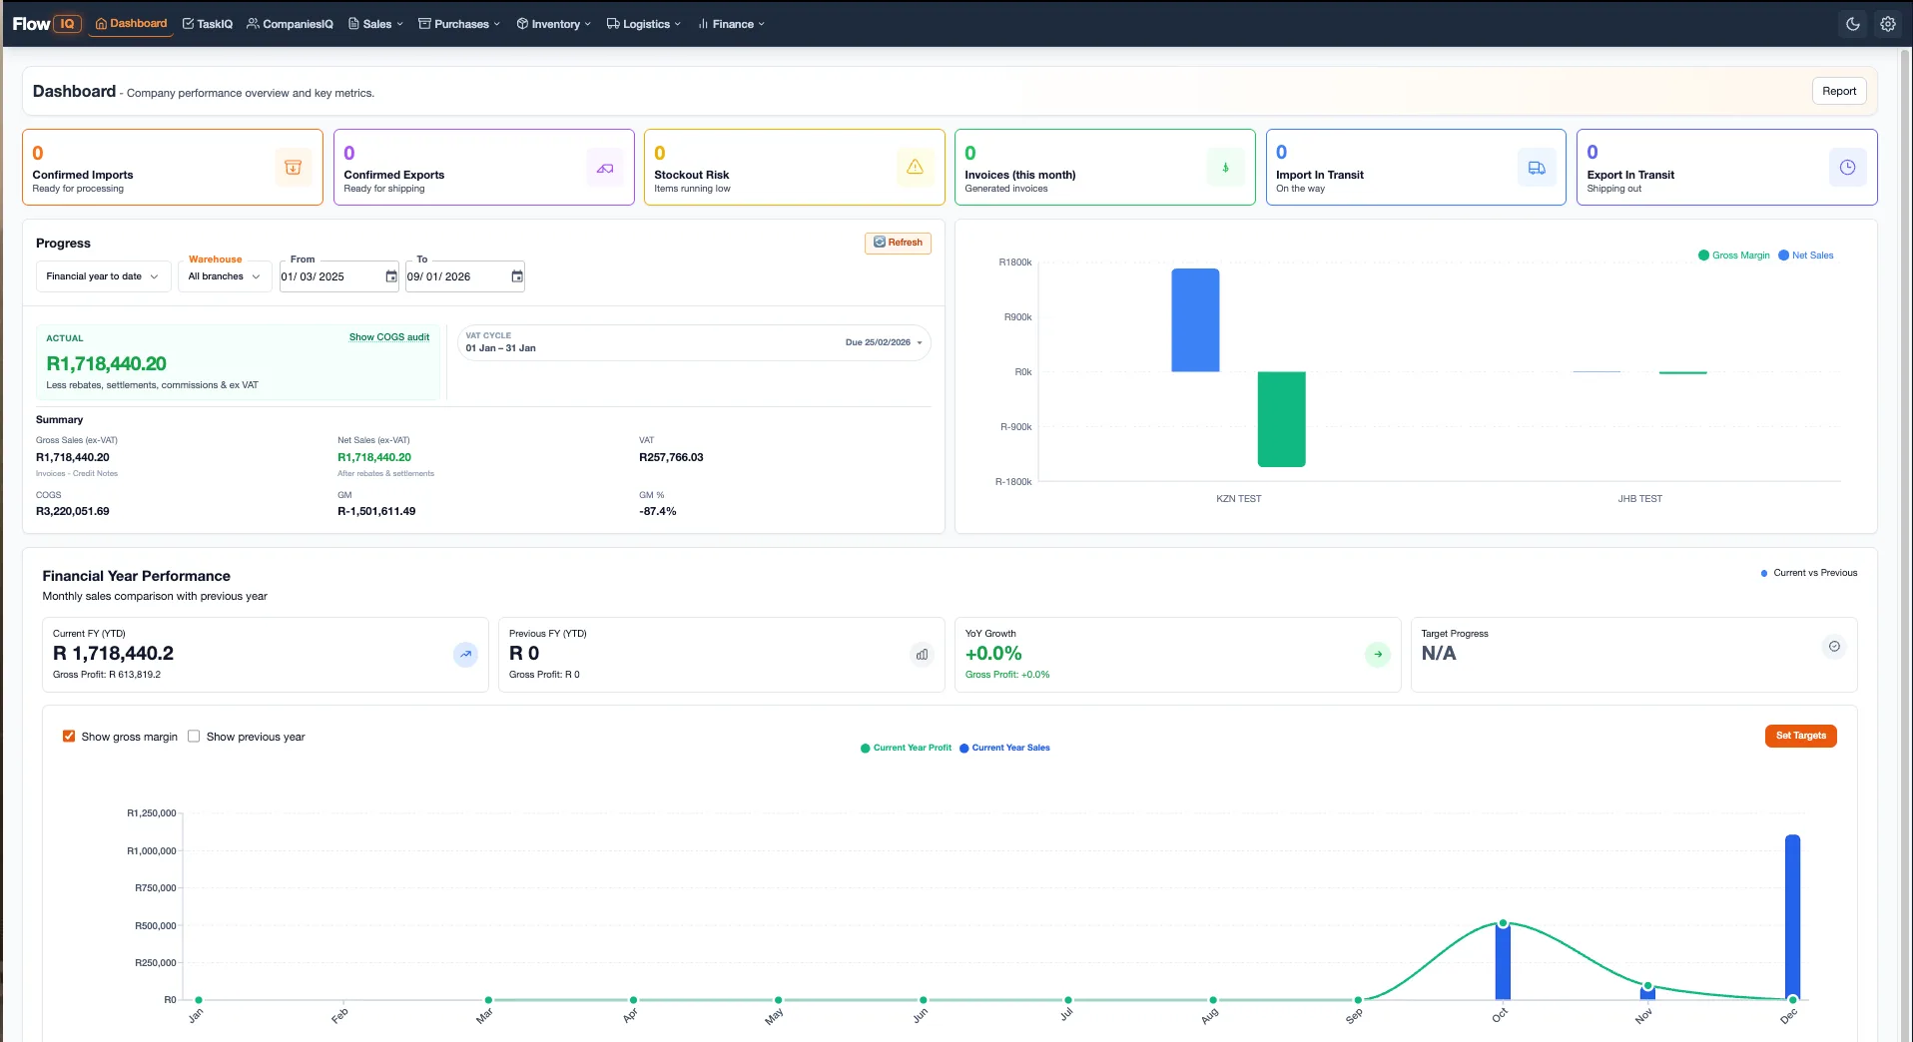Click the Import In Transit truck icon
The height and width of the screenshot is (1042, 1913).
coord(1536,168)
